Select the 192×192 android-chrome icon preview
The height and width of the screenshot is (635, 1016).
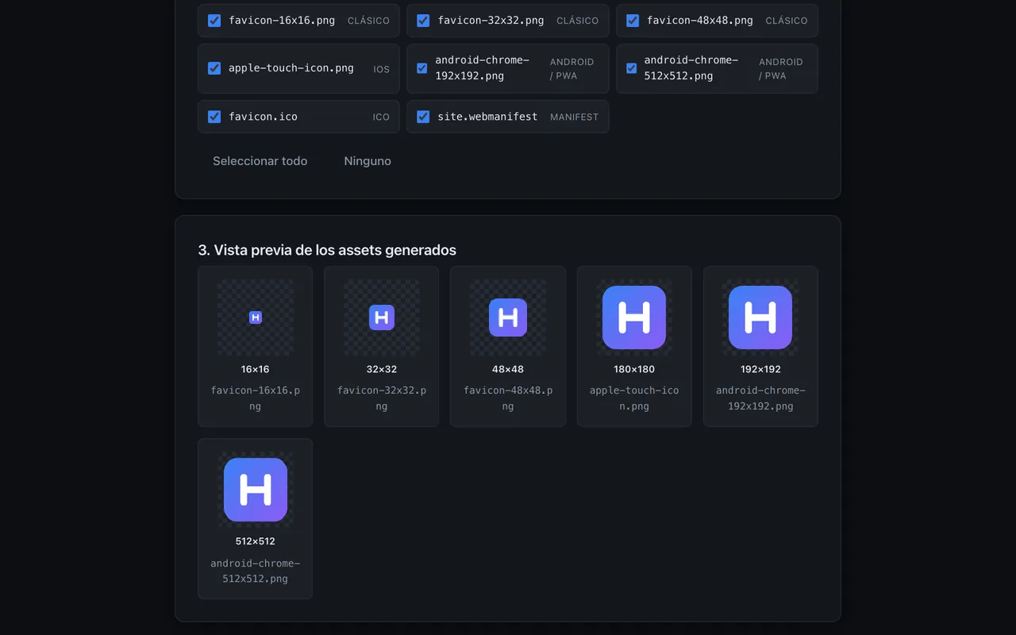[760, 317]
